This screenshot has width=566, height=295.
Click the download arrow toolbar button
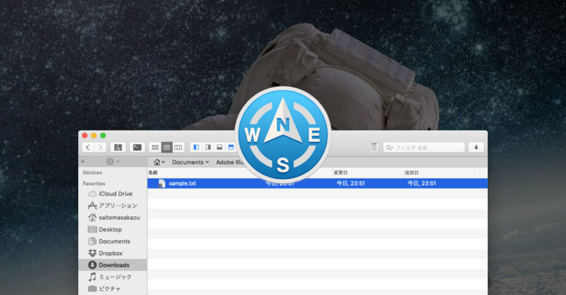point(476,147)
